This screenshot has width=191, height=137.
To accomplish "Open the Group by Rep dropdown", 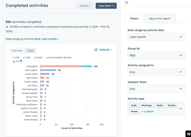I will [156, 55].
